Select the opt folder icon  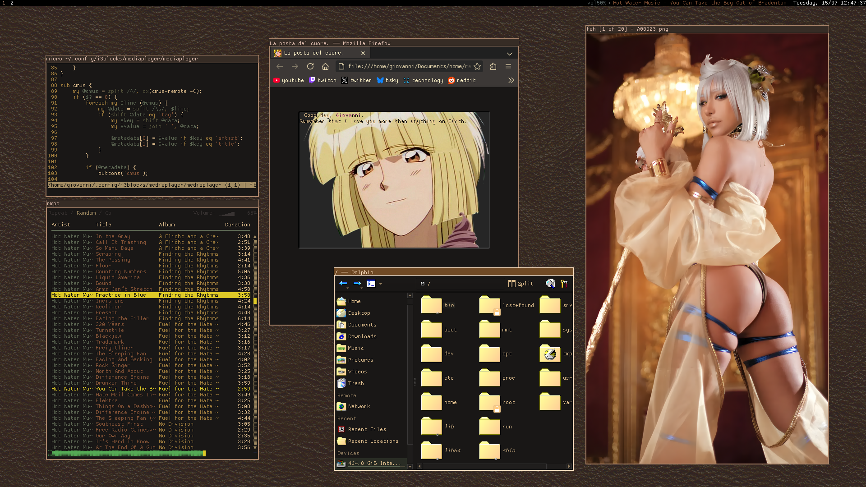point(489,354)
